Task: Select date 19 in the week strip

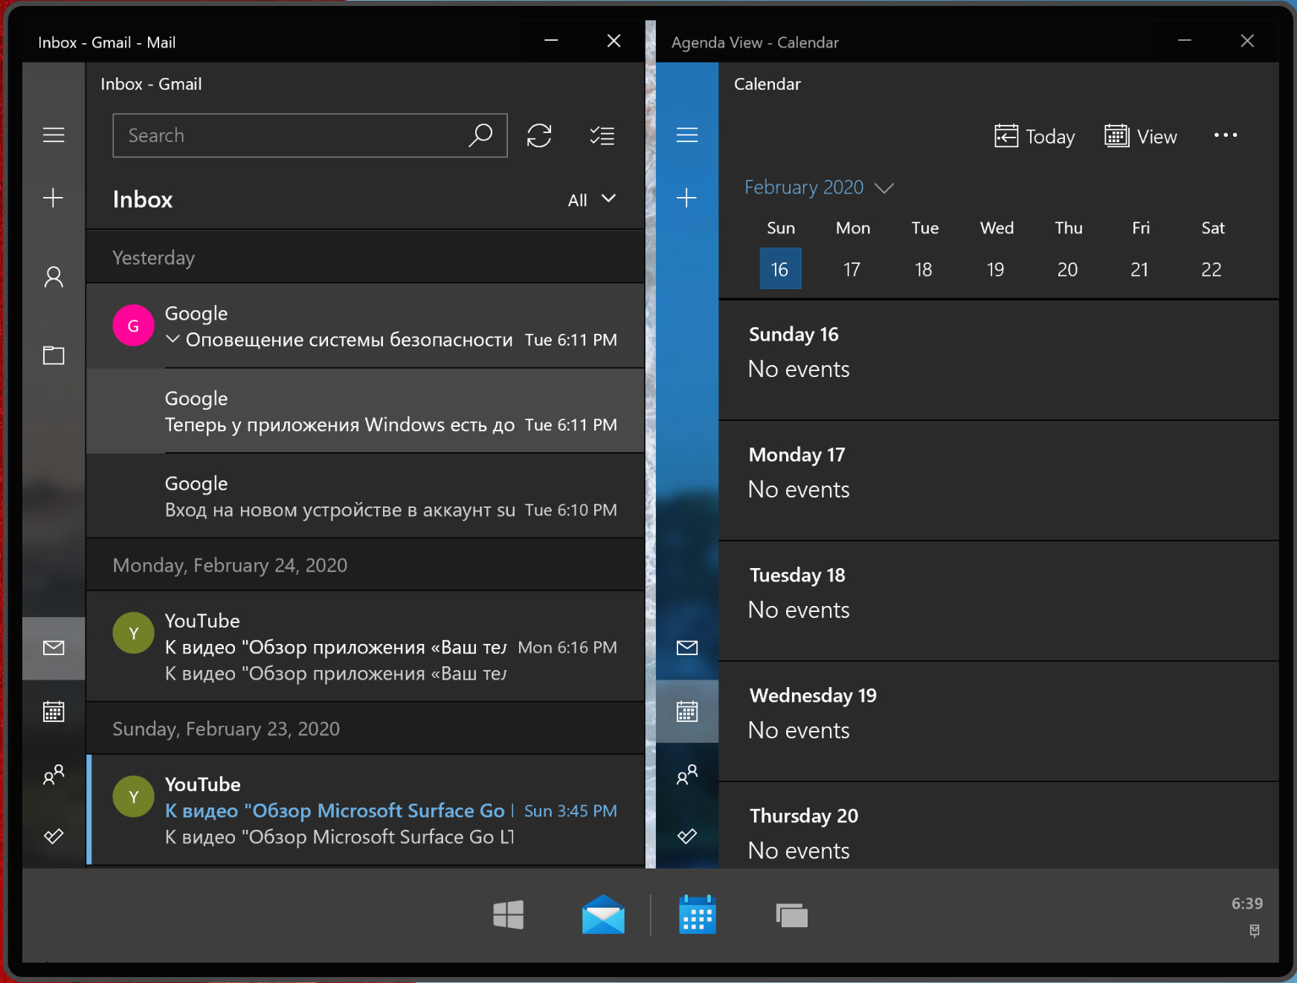Action: 995,268
